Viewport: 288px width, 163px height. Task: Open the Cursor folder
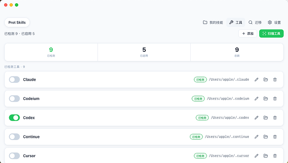[265, 156]
